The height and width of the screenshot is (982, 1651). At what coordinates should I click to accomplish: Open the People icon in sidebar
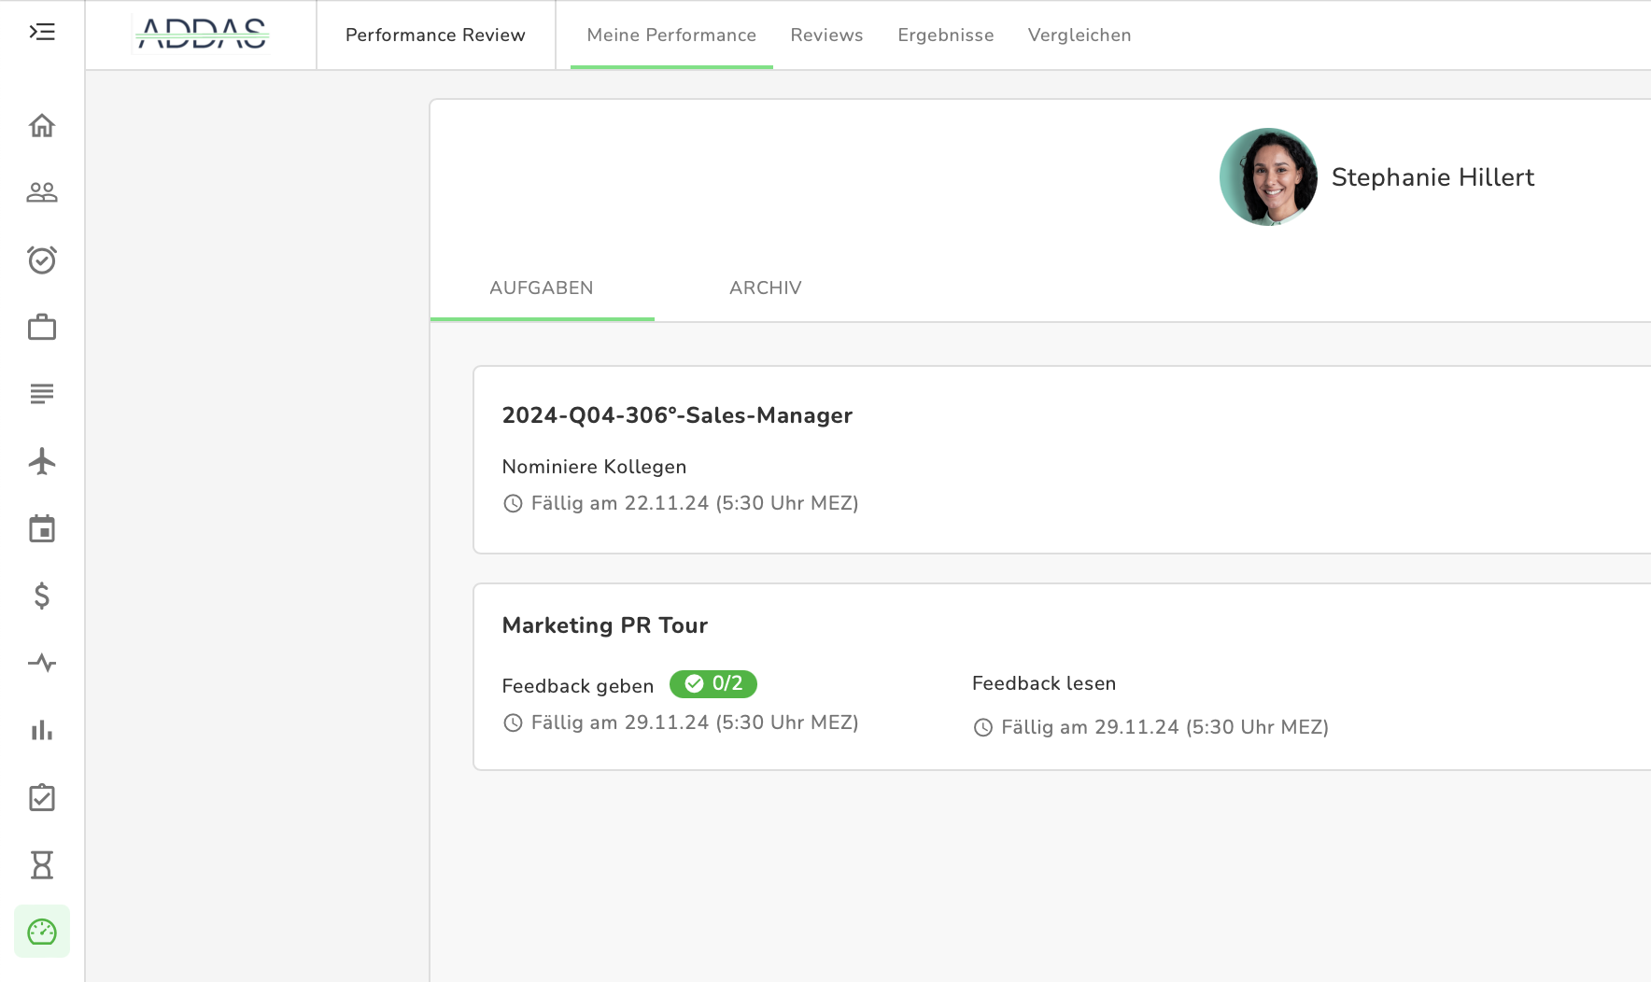[42, 192]
